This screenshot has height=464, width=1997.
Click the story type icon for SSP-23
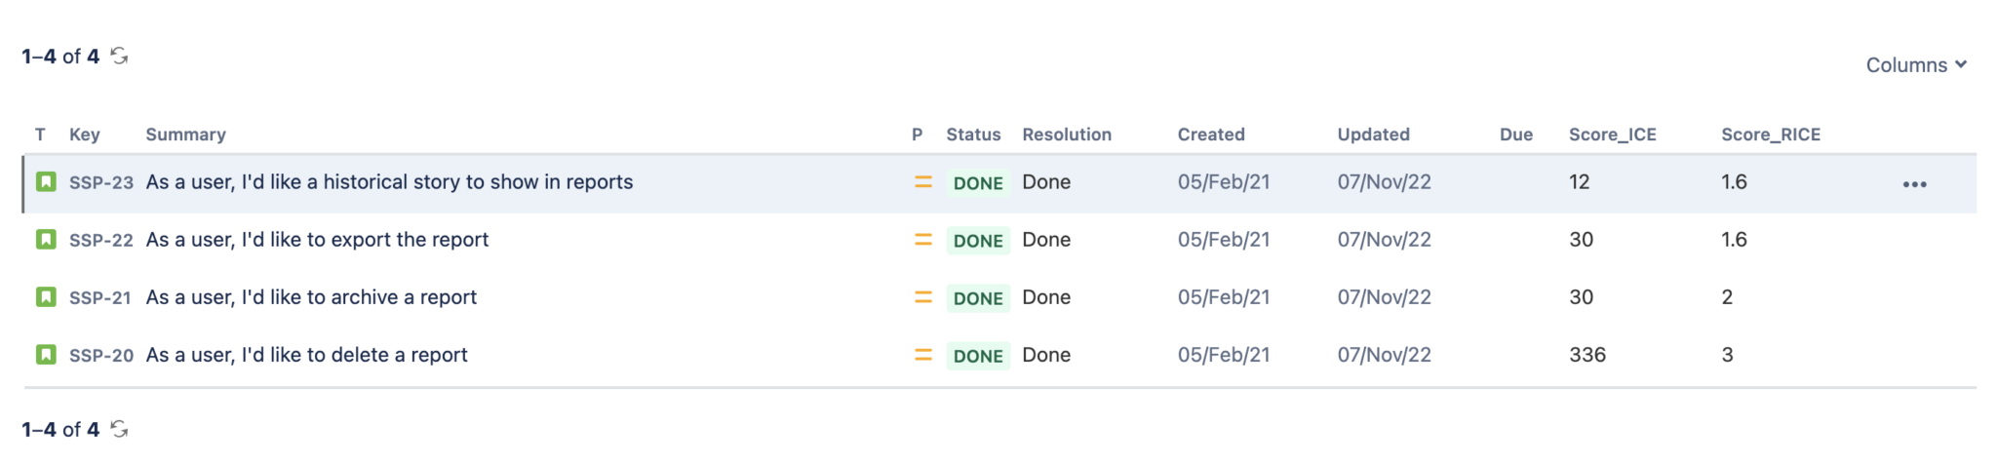point(46,182)
